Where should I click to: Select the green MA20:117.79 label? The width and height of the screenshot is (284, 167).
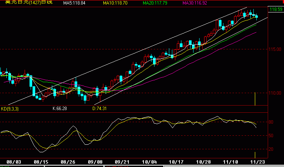click(155, 3)
